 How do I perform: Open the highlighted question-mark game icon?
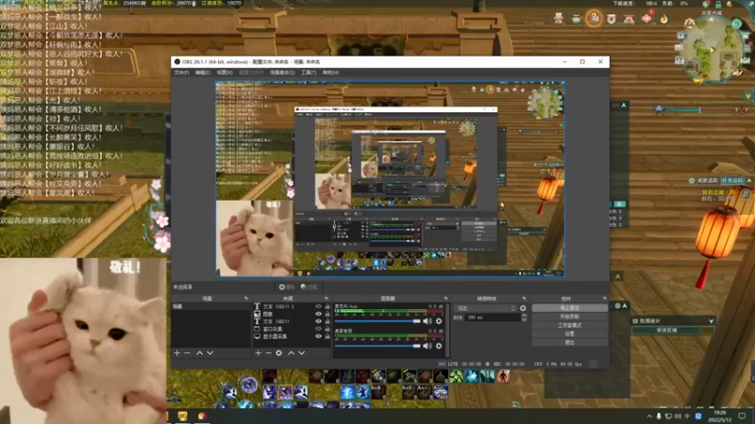[x=595, y=19]
